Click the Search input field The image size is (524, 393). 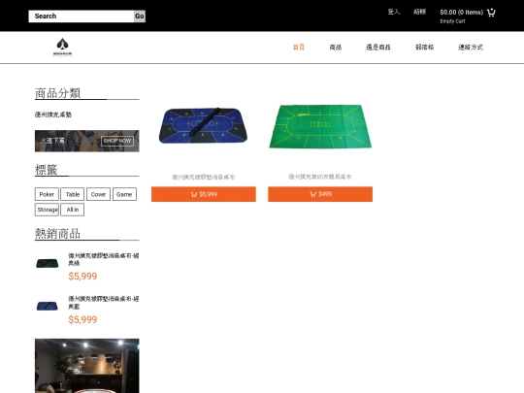tap(82, 16)
